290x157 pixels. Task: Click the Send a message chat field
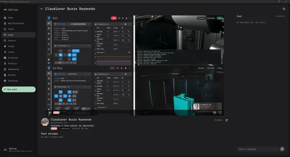tap(257, 149)
